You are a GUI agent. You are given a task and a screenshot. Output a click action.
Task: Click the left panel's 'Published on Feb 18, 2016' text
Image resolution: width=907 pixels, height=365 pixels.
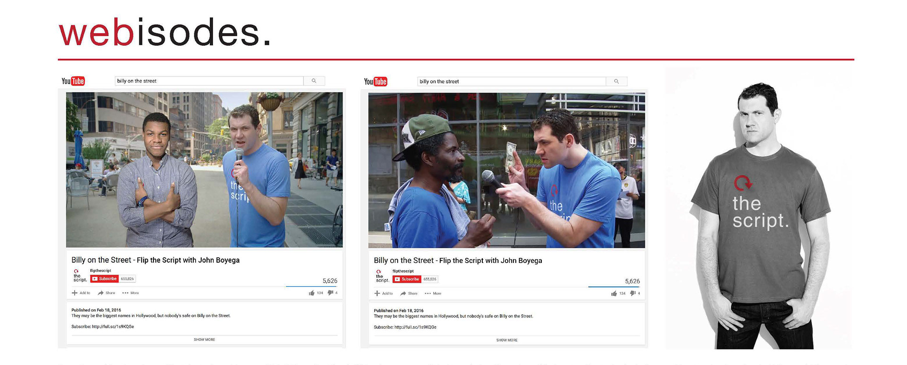coord(96,310)
